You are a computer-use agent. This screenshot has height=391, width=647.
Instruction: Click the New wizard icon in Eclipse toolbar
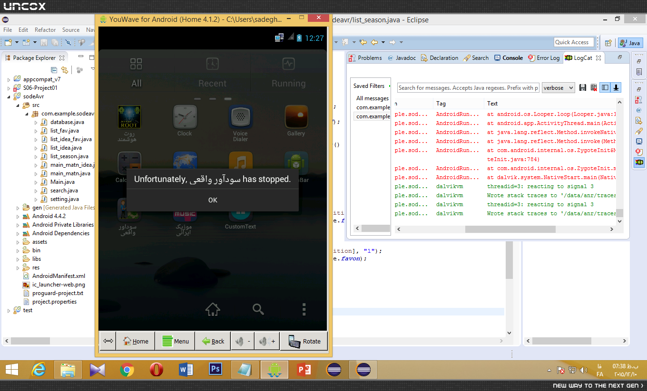click(8, 42)
